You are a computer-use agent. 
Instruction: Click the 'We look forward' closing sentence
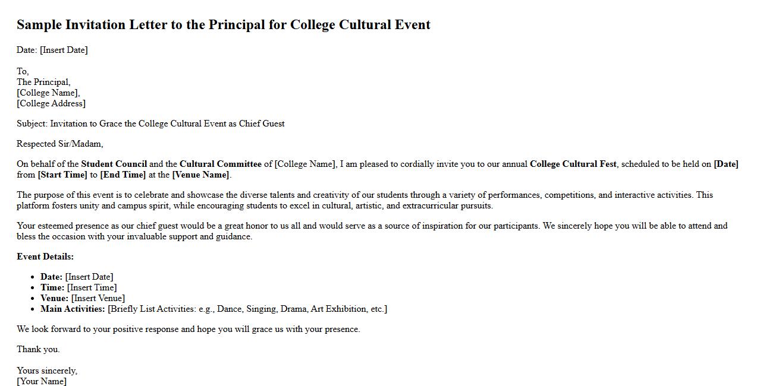click(188, 329)
